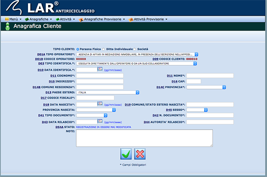
Task: Click the Anagrafiche green icon
Action: point(27,20)
